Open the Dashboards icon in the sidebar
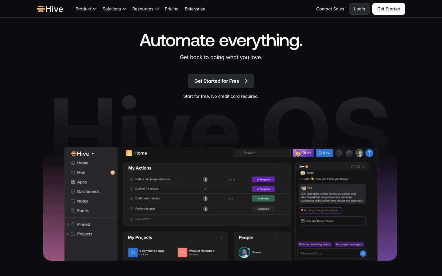This screenshot has height=276, width=442. click(x=73, y=192)
